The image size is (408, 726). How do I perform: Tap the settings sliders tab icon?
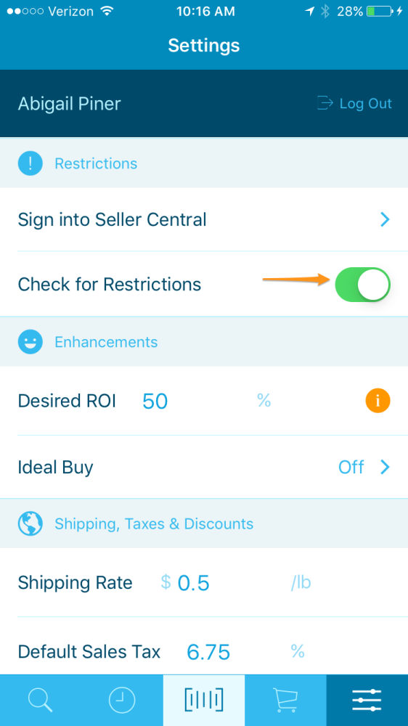(367, 700)
